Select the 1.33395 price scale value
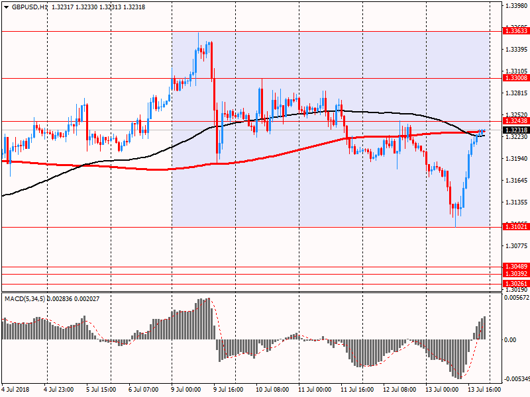The width and height of the screenshot is (530, 397). tap(516, 50)
